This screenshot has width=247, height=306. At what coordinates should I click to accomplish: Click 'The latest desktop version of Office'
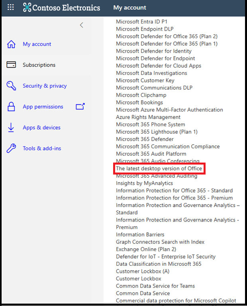pyautogui.click(x=159, y=169)
